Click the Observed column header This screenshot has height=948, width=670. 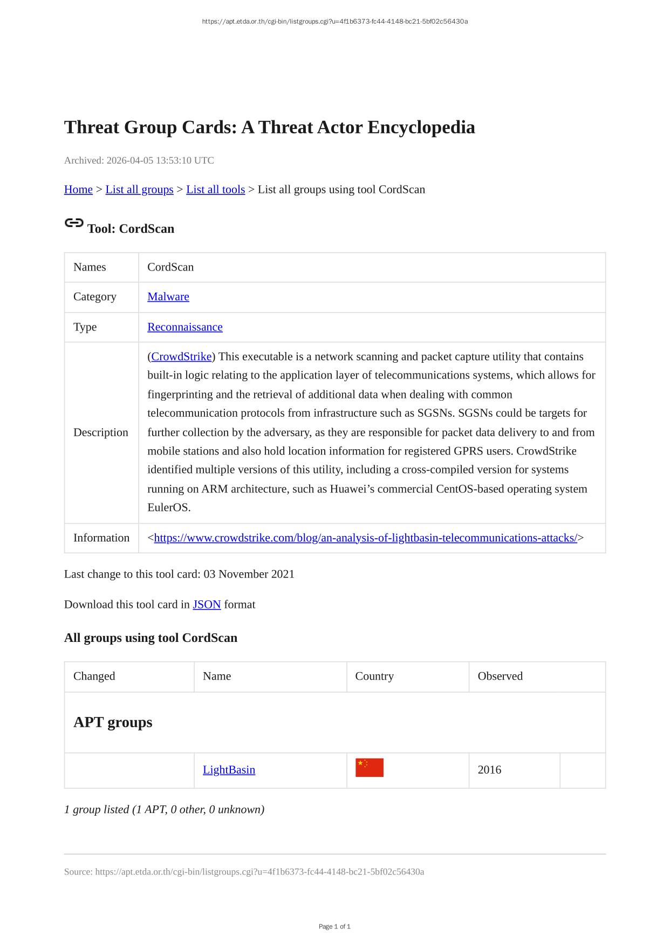point(500,676)
